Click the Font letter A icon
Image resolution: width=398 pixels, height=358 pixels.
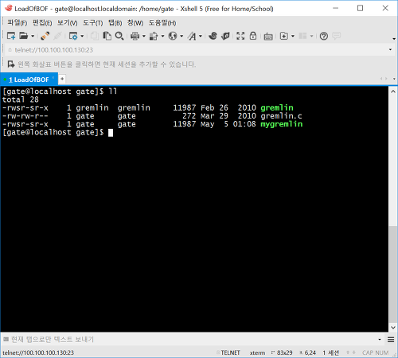(192, 36)
